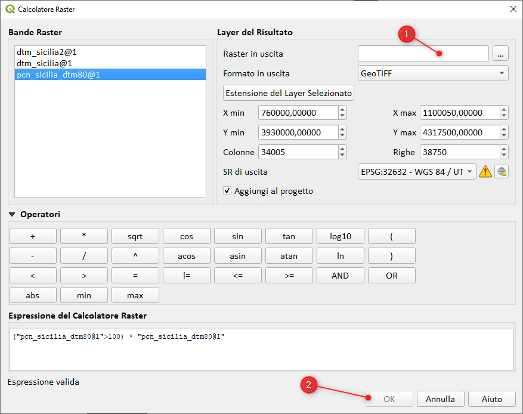Insert the log10 operator

coord(340,236)
